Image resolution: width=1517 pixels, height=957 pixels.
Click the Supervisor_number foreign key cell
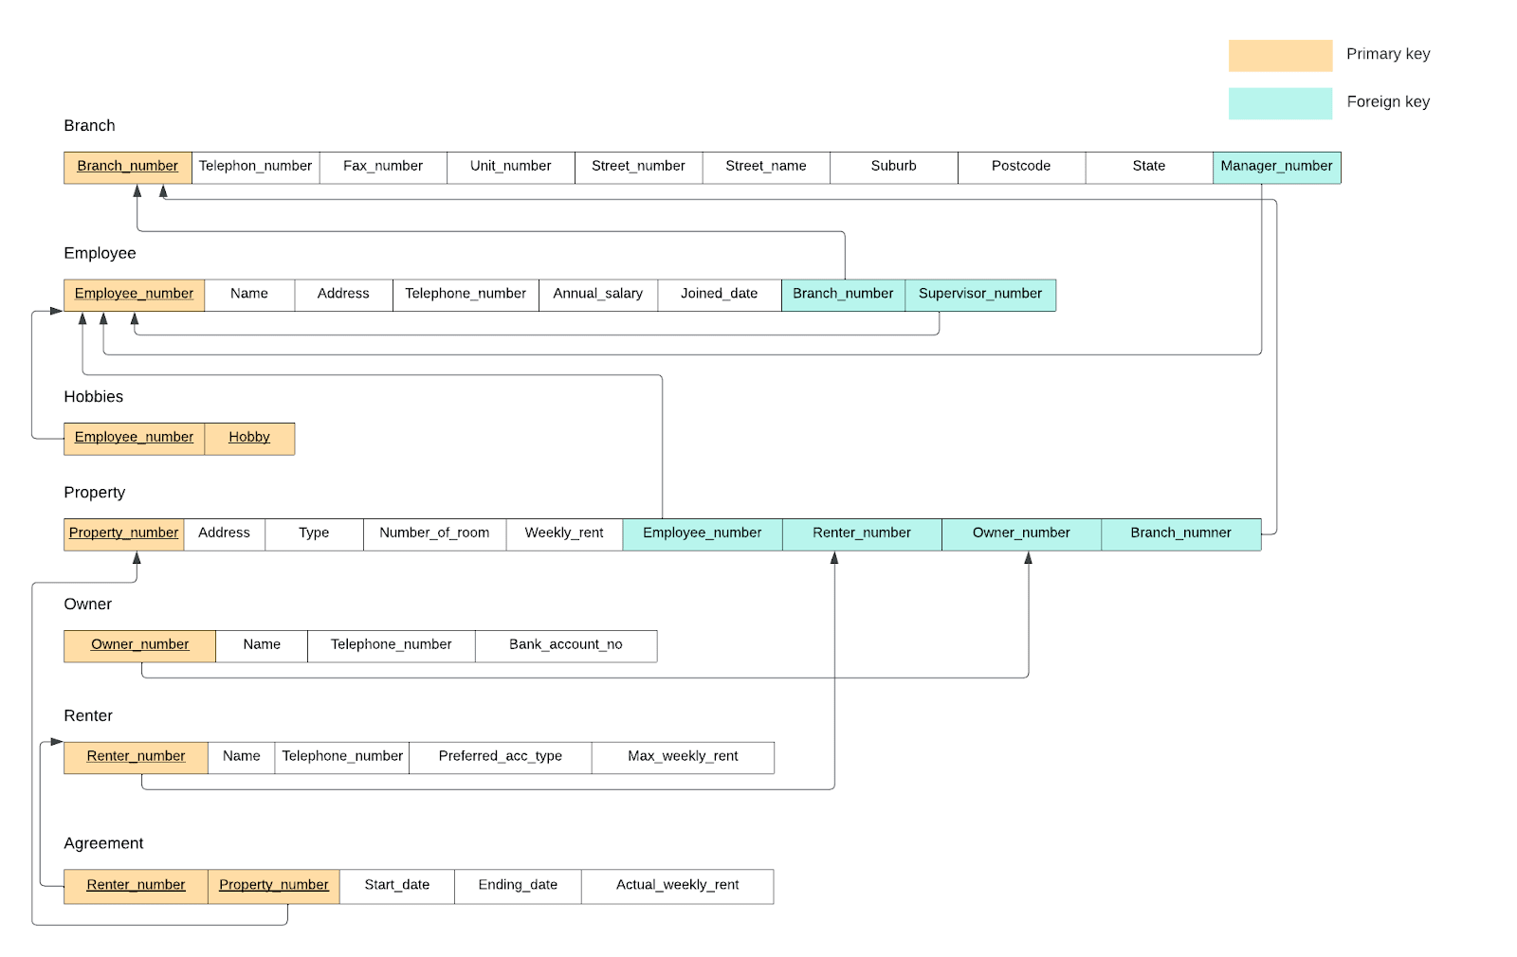980,294
